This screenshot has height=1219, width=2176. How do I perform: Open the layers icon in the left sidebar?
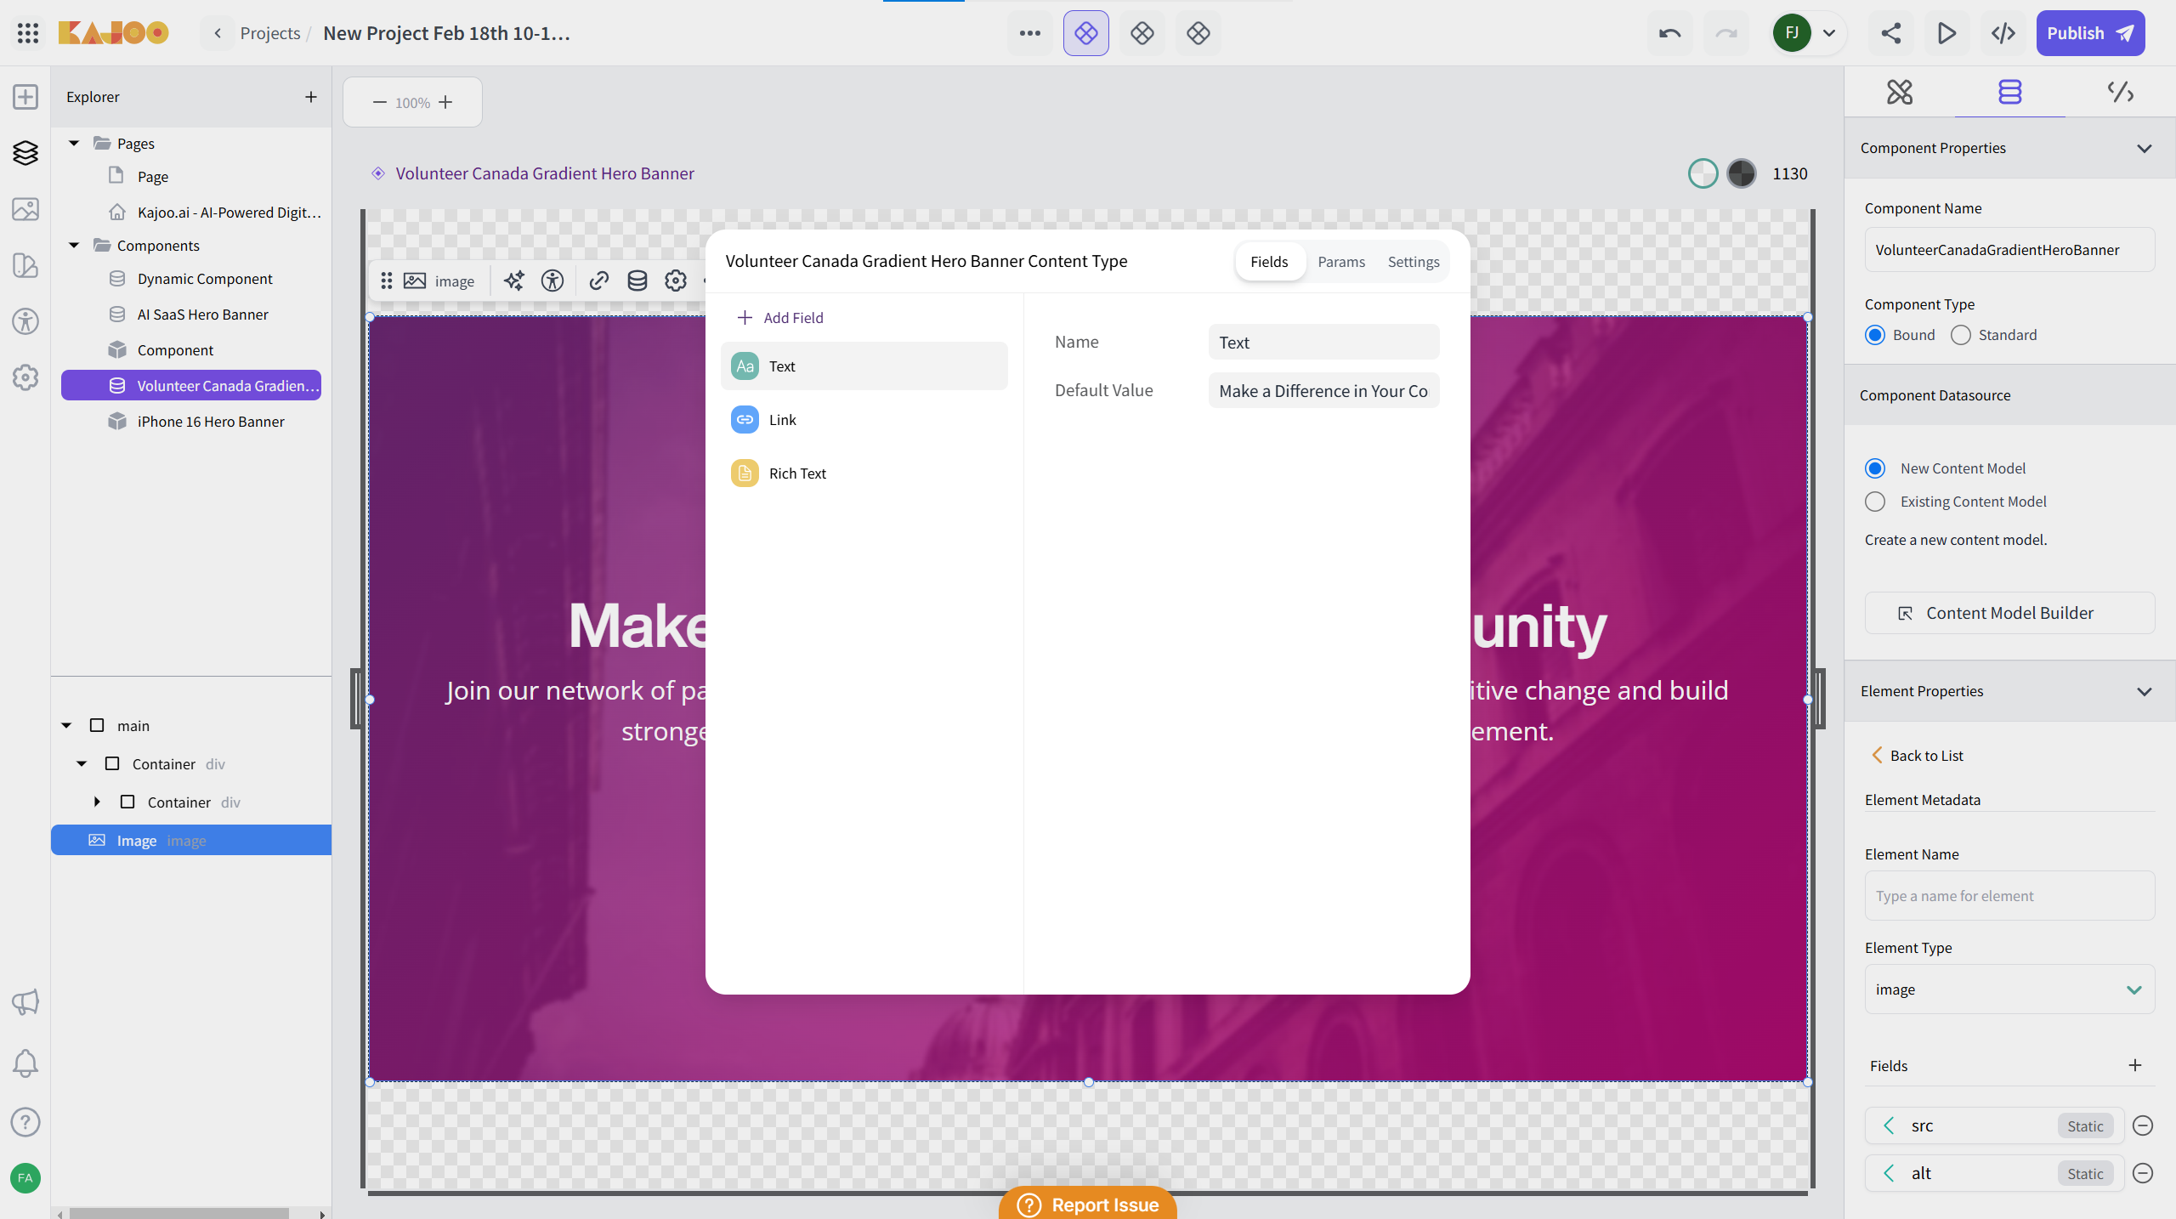pos(25,153)
